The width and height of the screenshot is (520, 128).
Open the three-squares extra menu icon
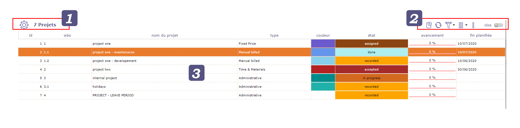click(x=473, y=25)
